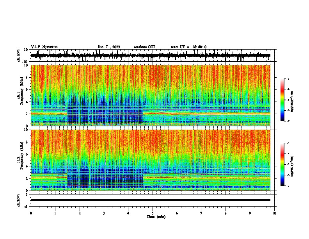Click the "ch.3(V)" axis label
309x239 pixels.
(x=19, y=200)
